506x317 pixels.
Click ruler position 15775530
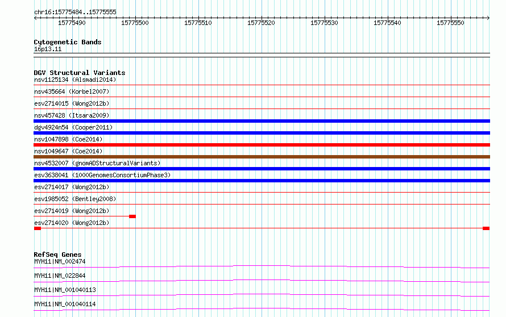point(324,23)
